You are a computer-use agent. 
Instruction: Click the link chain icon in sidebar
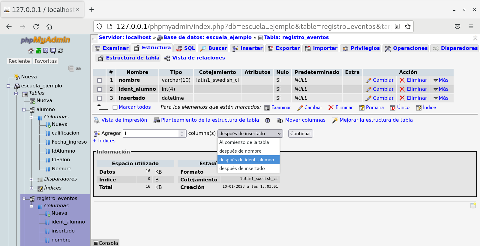78,69
